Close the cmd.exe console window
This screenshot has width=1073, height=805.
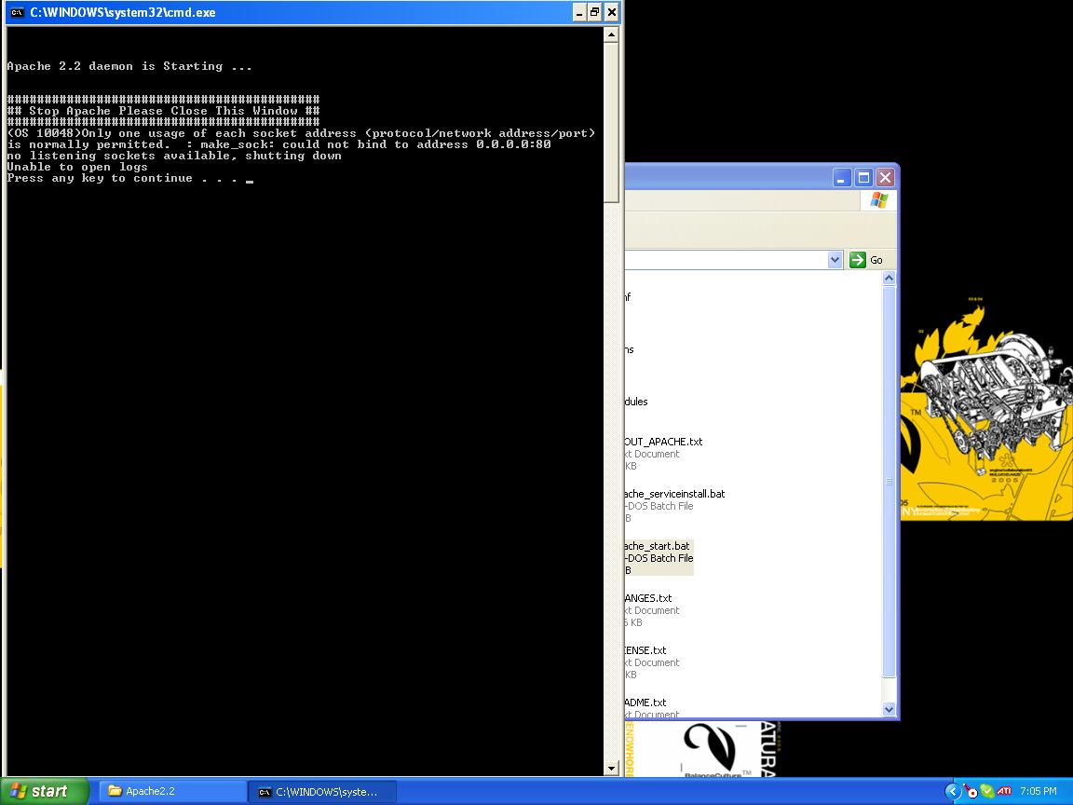pyautogui.click(x=612, y=12)
